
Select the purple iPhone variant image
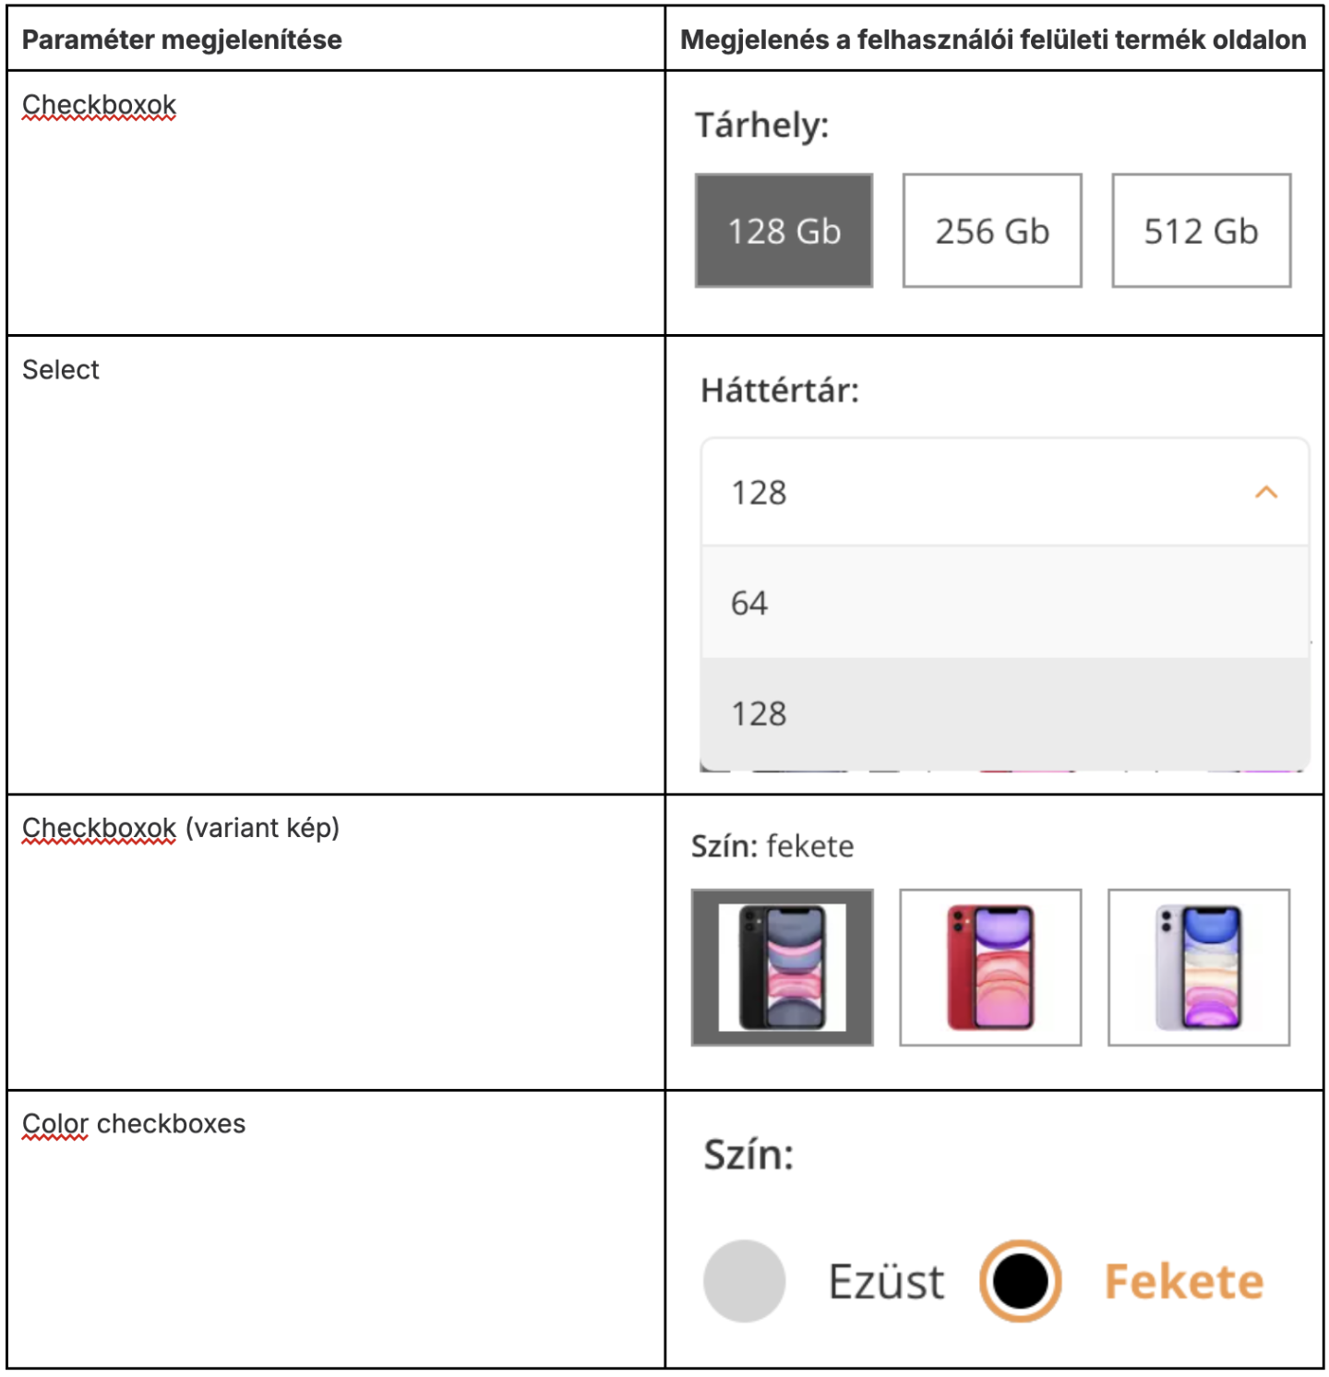pos(1199,967)
